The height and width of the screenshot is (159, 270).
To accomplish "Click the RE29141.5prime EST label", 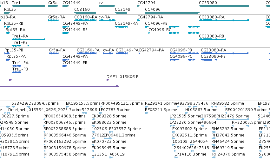I will click(161, 103).
